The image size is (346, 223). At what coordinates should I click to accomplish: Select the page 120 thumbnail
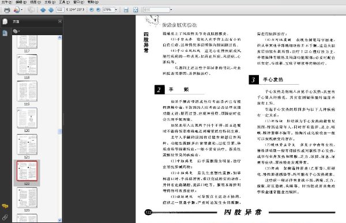coord(27,118)
